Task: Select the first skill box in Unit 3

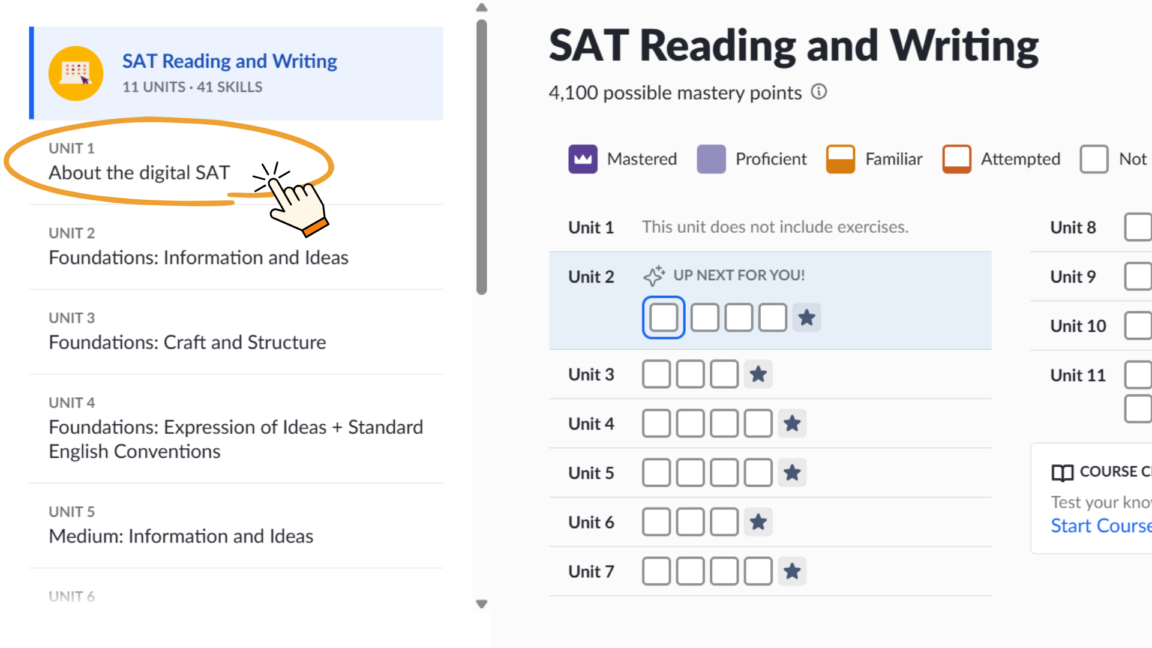Action: 656,374
